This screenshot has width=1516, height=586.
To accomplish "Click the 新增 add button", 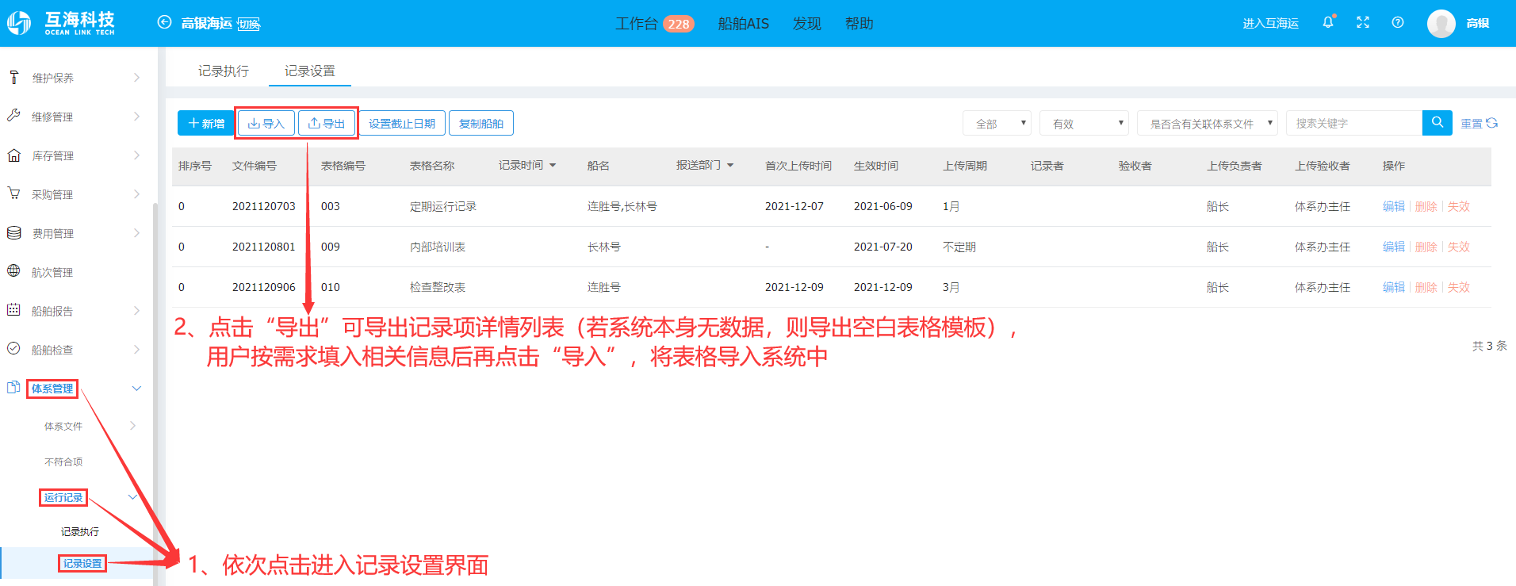I will (205, 123).
